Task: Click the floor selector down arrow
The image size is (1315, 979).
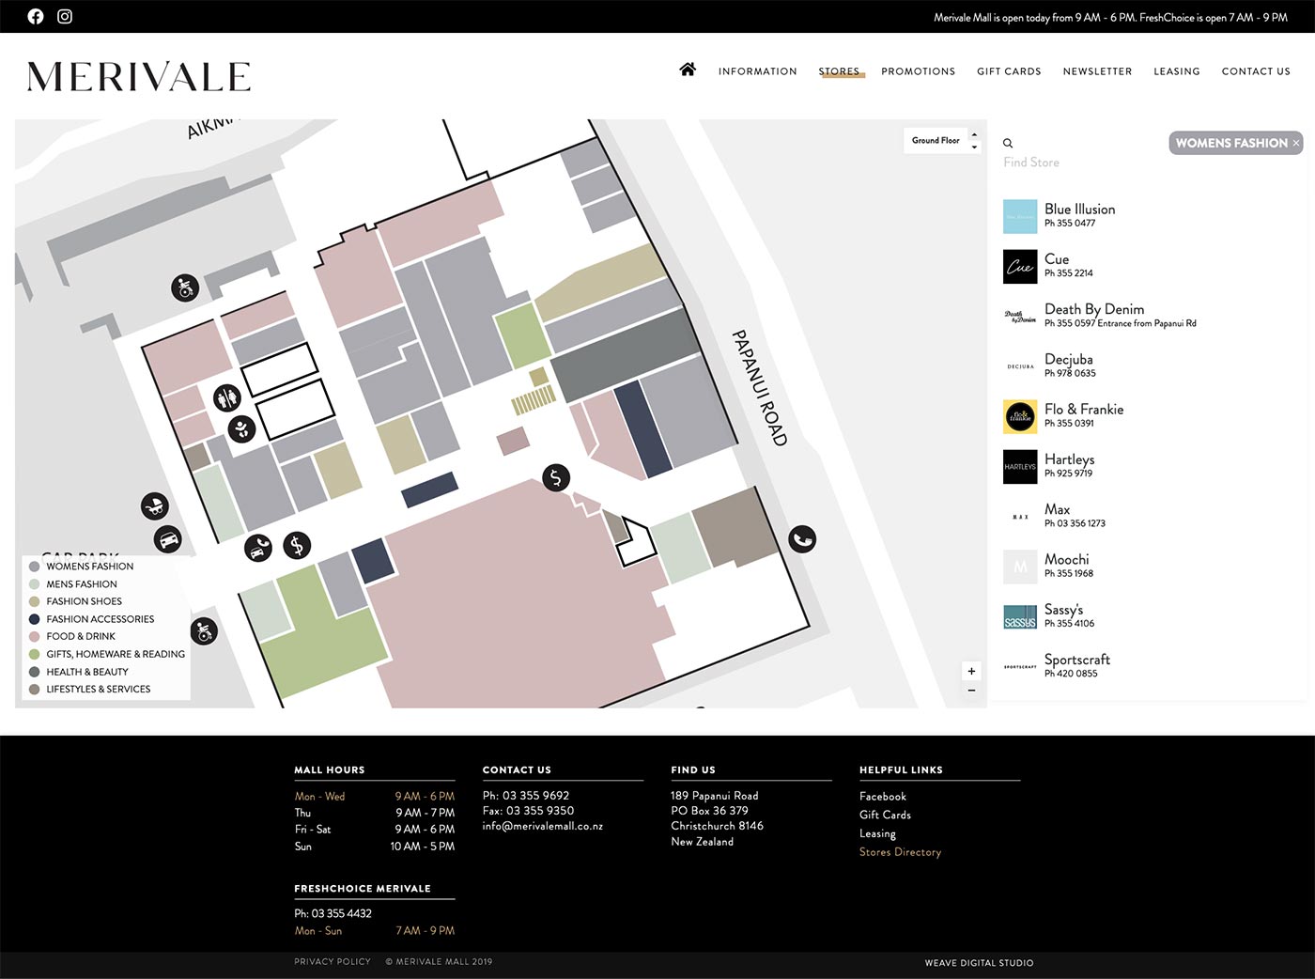Action: 974,147
